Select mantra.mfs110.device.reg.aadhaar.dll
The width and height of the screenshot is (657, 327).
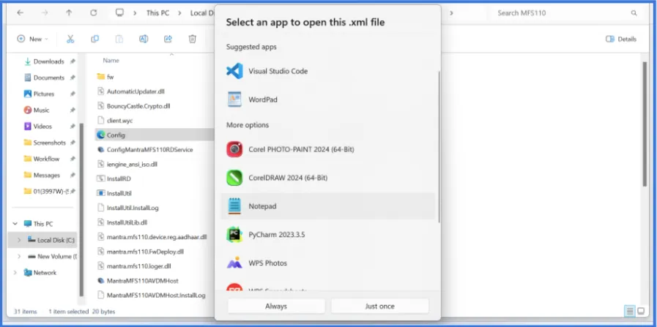pyautogui.click(x=157, y=237)
